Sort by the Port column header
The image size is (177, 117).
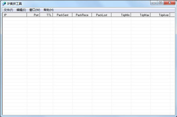[x=33, y=15]
